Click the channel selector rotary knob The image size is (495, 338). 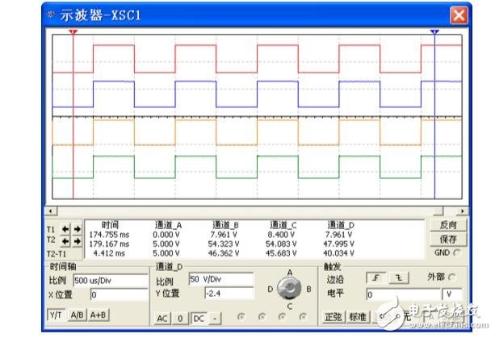tap(289, 288)
